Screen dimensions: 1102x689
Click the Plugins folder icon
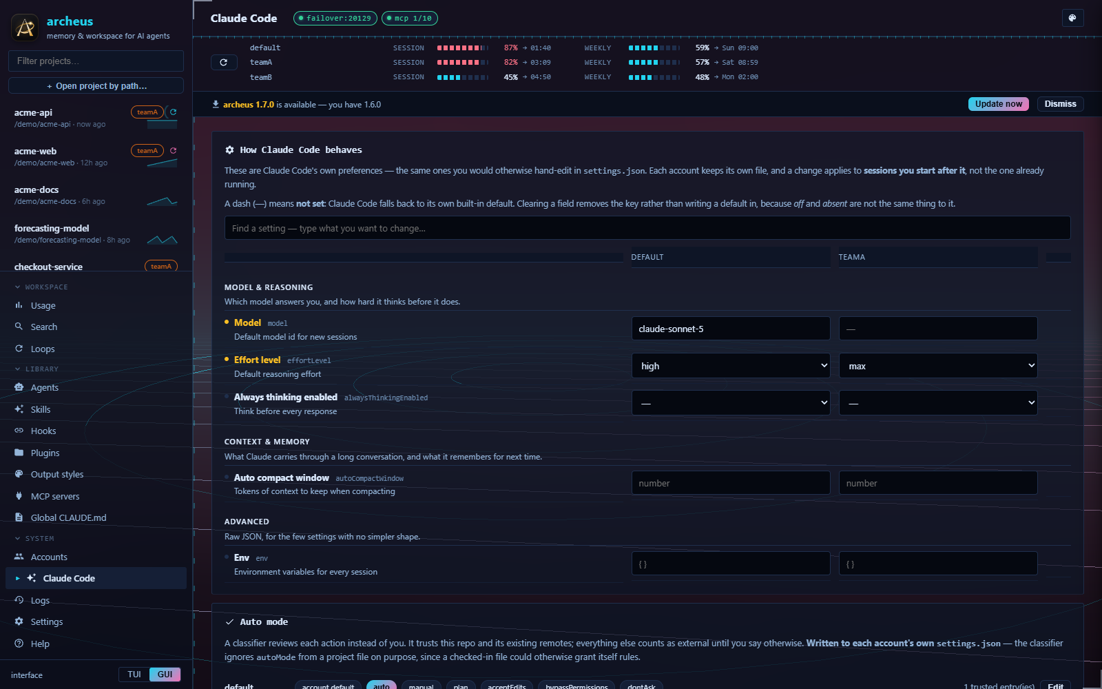coord(19,453)
